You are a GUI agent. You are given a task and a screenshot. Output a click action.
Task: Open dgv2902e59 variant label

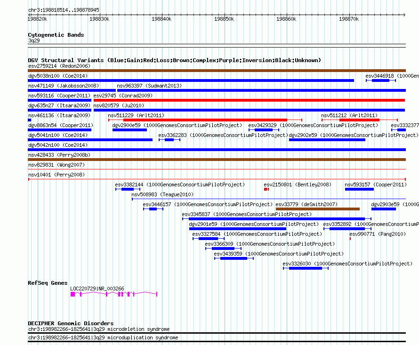pos(354,135)
